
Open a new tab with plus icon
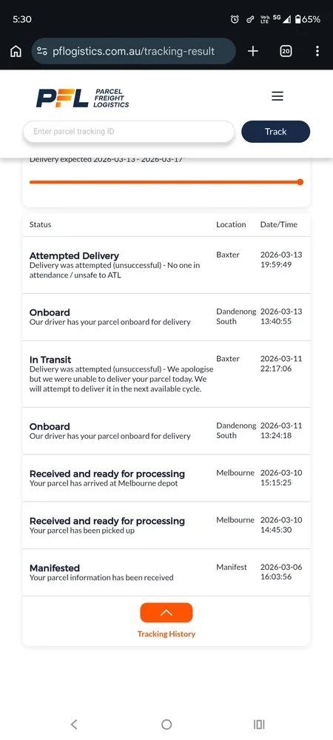click(253, 51)
